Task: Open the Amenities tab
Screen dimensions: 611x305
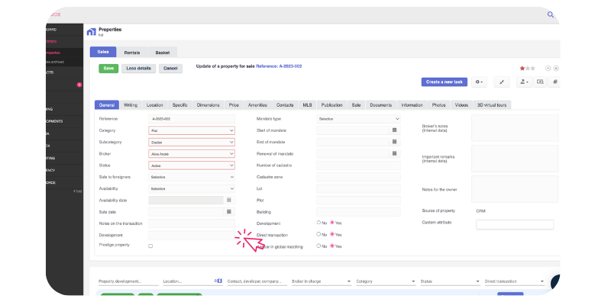Action: 257,105
